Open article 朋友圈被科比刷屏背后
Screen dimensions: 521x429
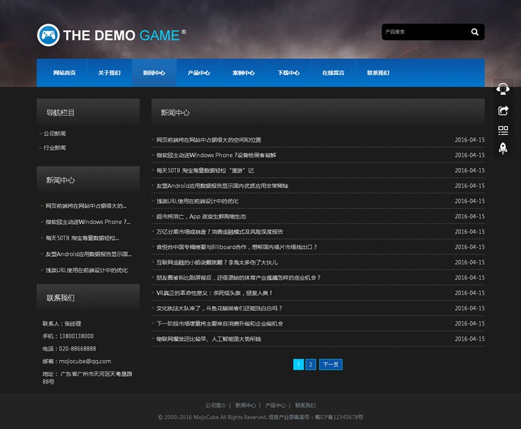(x=238, y=278)
